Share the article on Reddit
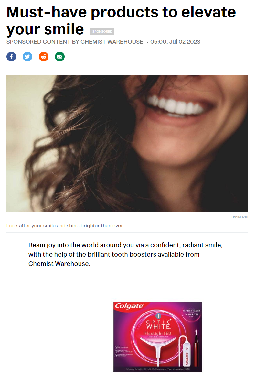 (44, 57)
